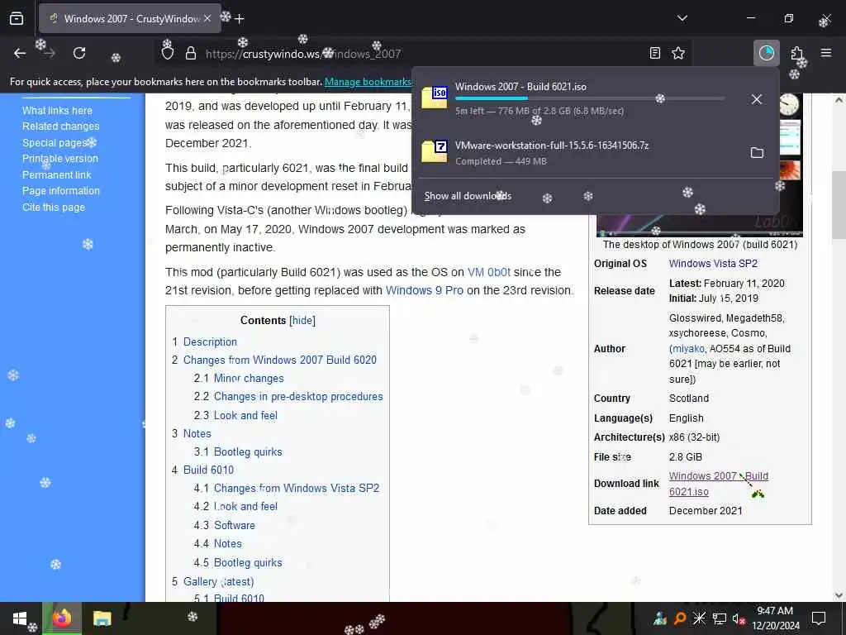Open Permanent link in sidebar
Screen dimensions: 846x635
pos(57,175)
